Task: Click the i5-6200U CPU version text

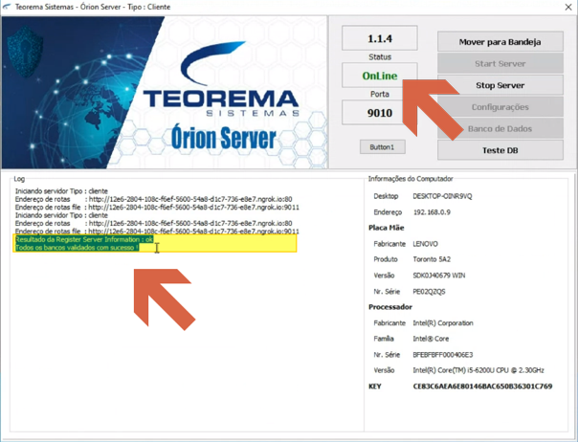Action: click(x=478, y=370)
